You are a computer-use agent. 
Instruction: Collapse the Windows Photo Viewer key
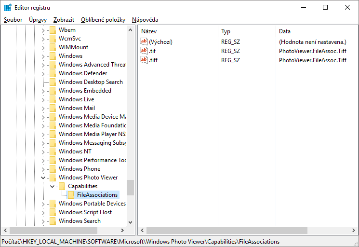coord(43,178)
